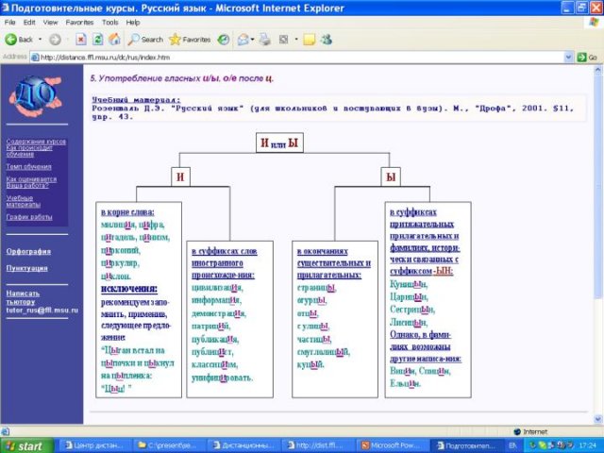Expand the Edit button dropdown arrow
This screenshot has width=604, height=453.
click(x=296, y=40)
